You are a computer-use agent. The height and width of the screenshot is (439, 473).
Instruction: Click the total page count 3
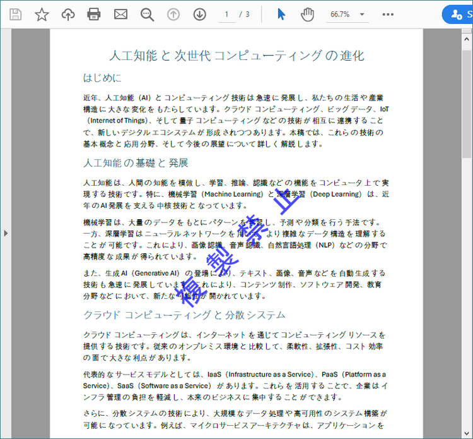(247, 15)
